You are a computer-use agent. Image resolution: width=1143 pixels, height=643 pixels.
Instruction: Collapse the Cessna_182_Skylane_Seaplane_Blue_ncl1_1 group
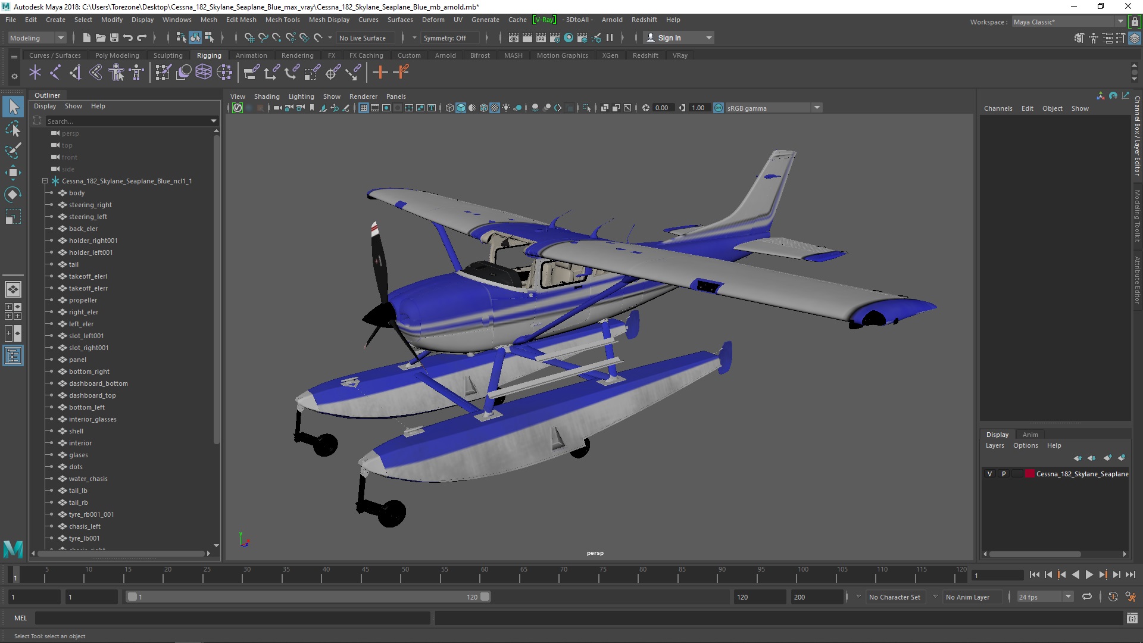coord(45,181)
